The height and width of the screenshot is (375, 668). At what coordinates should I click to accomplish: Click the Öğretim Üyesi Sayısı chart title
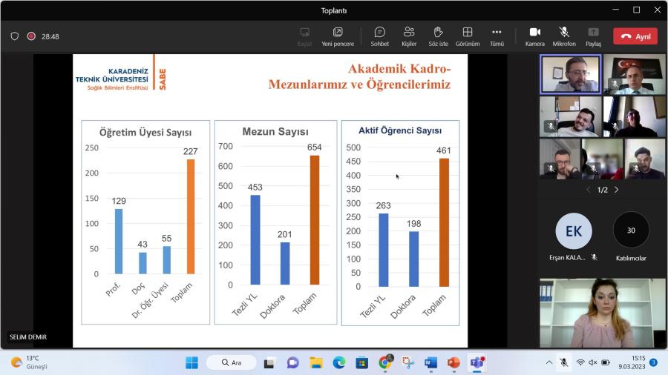[x=145, y=132]
